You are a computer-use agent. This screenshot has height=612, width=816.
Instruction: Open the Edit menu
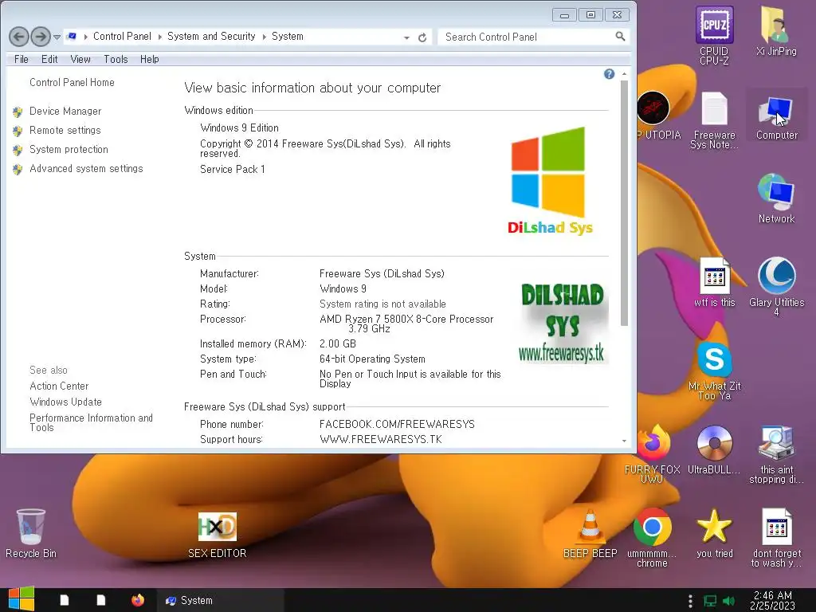point(49,59)
